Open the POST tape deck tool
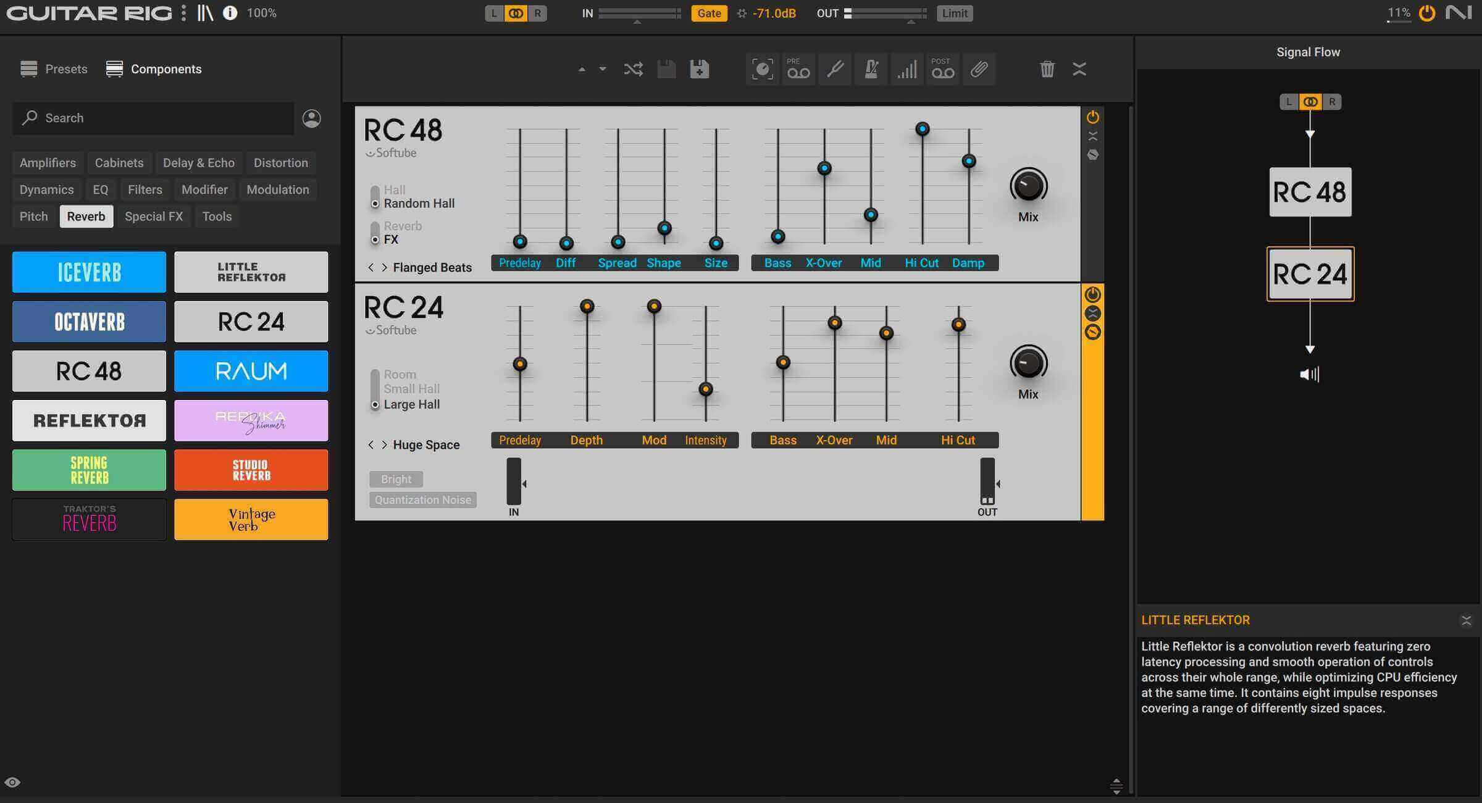The height and width of the screenshot is (803, 1482). [942, 69]
